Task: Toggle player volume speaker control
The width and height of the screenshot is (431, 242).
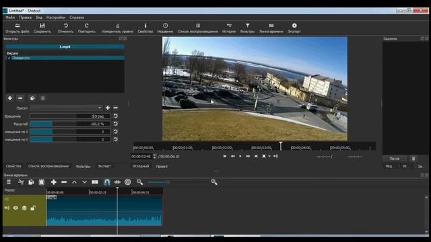Action: (275, 156)
